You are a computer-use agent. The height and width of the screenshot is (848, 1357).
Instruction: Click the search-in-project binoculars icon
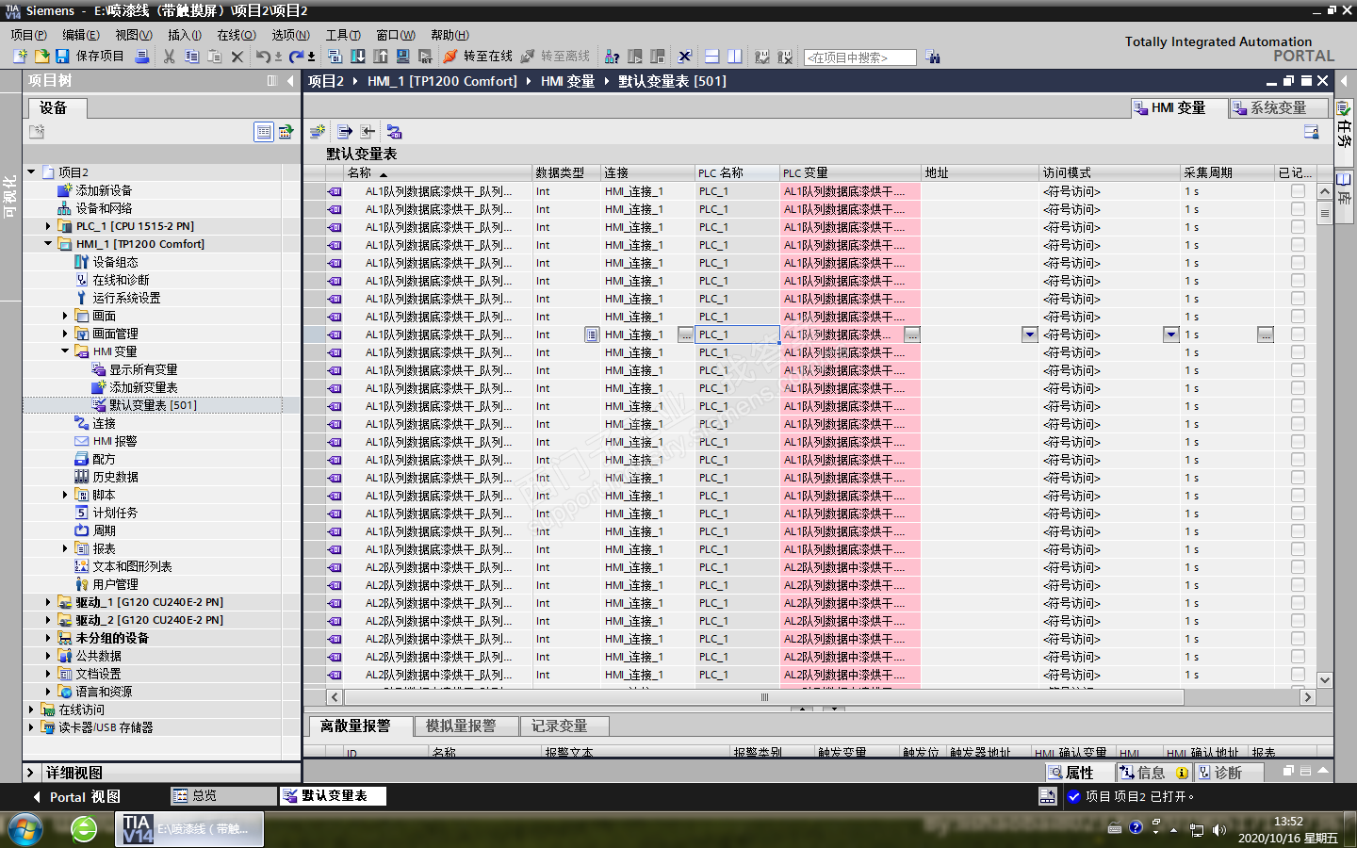point(933,57)
